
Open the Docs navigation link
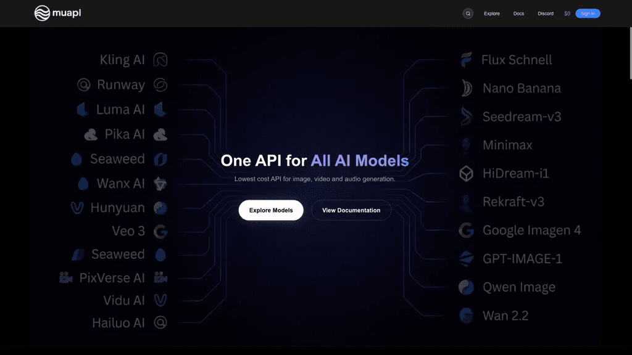pos(518,14)
